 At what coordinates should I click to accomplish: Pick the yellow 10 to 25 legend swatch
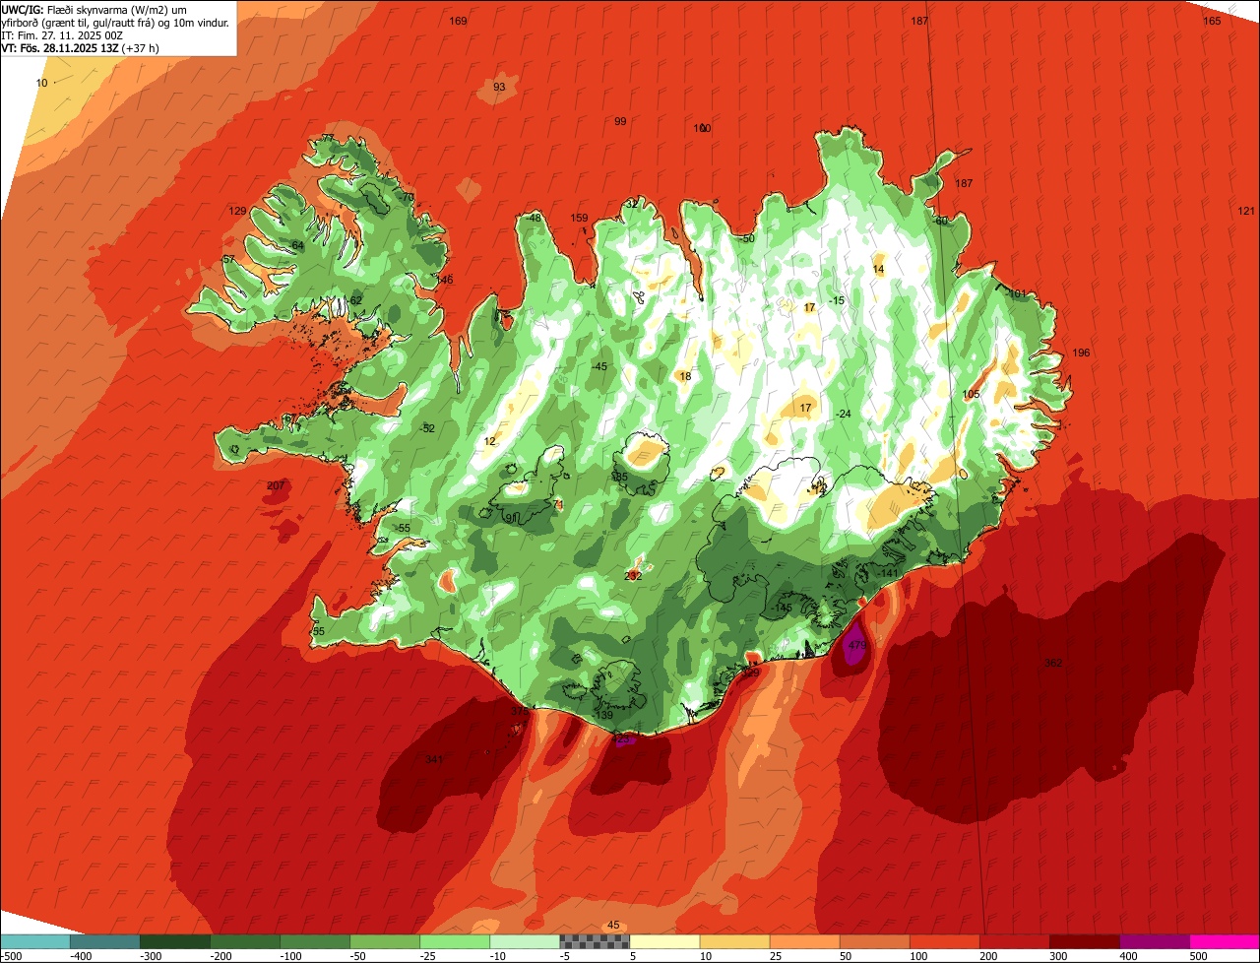pyautogui.click(x=734, y=941)
